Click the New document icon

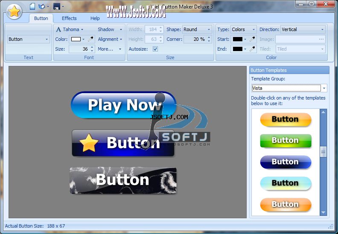(32, 6)
